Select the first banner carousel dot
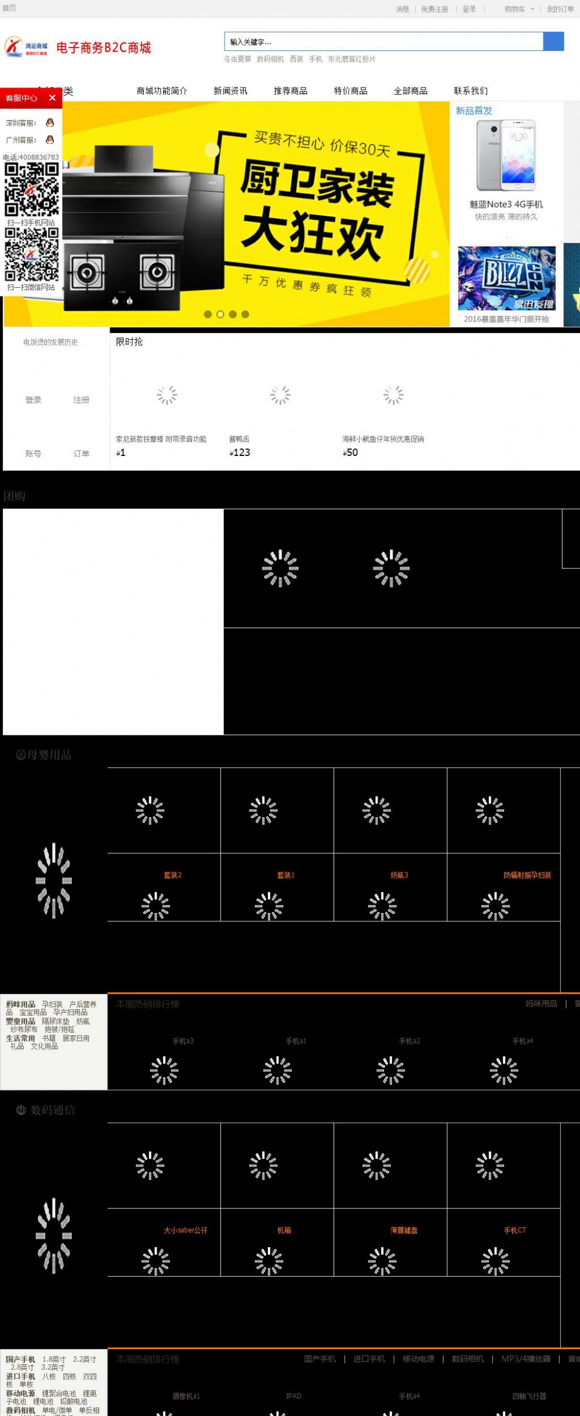Viewport: 580px width, 1416px height. click(x=208, y=314)
